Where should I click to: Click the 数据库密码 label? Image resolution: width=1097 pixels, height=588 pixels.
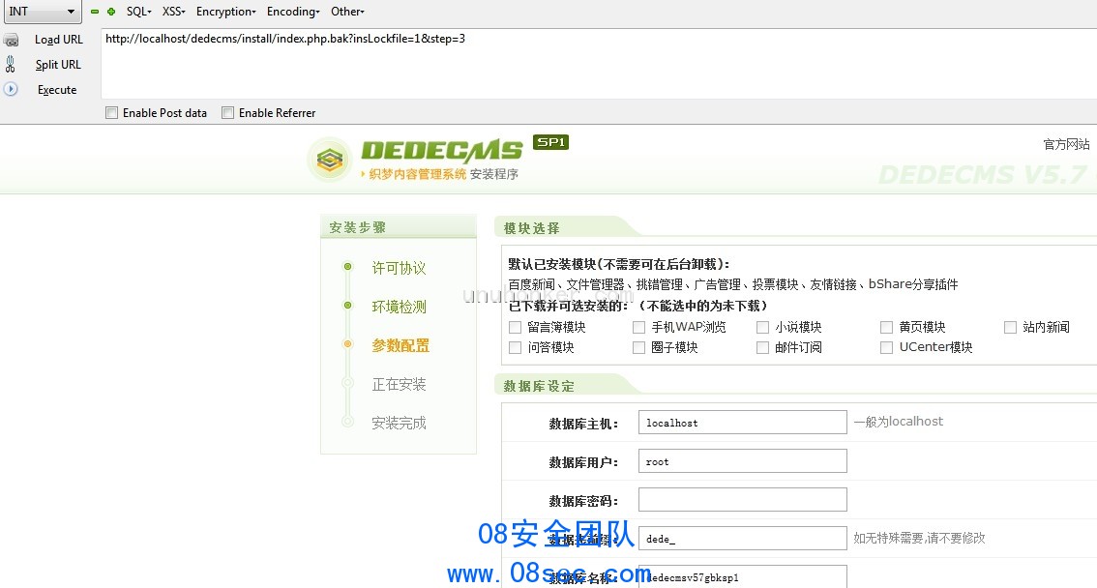(583, 501)
